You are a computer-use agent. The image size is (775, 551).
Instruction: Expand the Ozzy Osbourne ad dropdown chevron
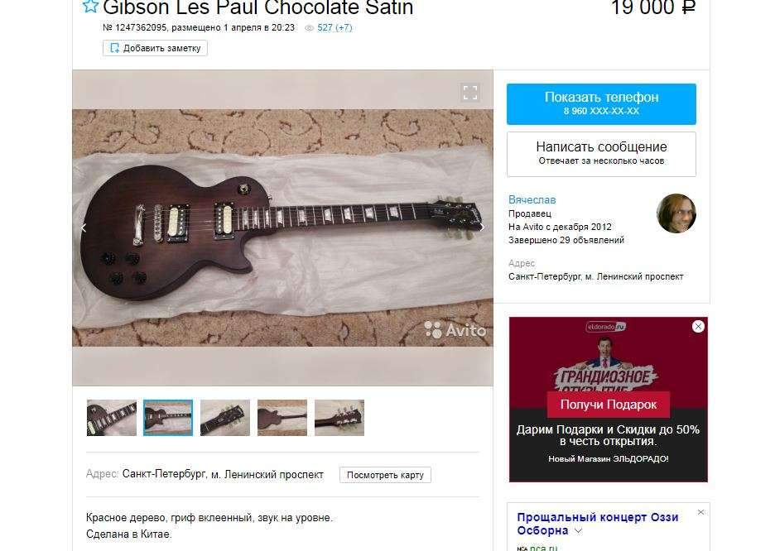click(578, 531)
